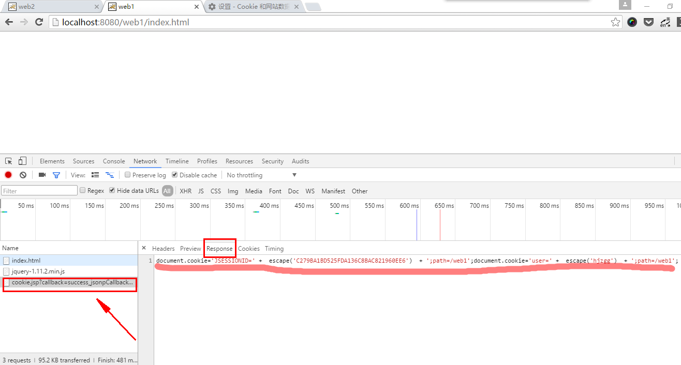Viewport: 681px width, 365px height.
Task: Filter requests by XHR type
Action: coord(185,191)
